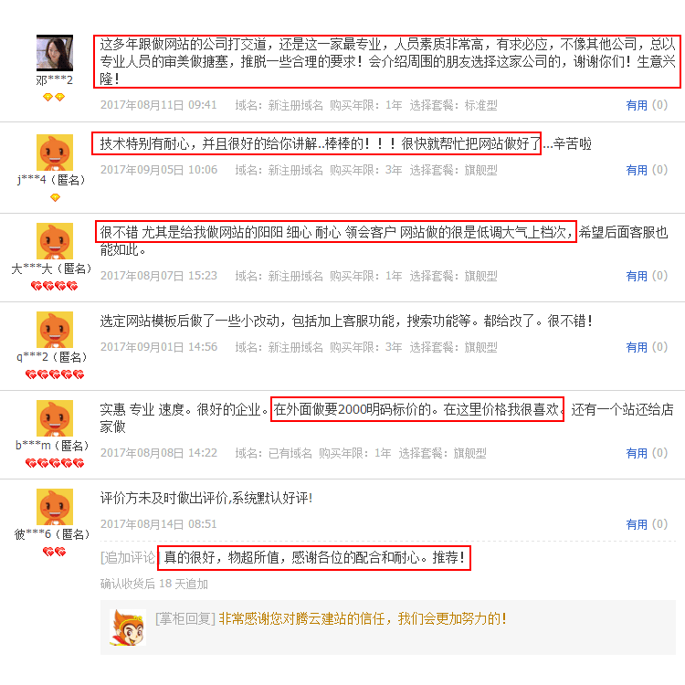
Task: Mark the 2017年09月05日 review as 有用
Action: coord(636,170)
